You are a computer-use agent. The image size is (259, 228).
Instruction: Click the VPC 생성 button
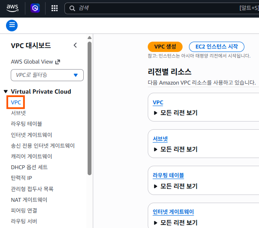coord(165,47)
